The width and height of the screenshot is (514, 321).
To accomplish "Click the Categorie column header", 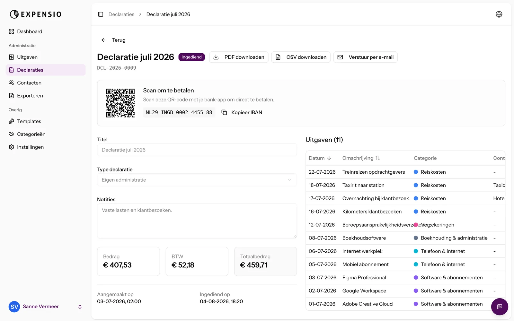I will [x=425, y=158].
